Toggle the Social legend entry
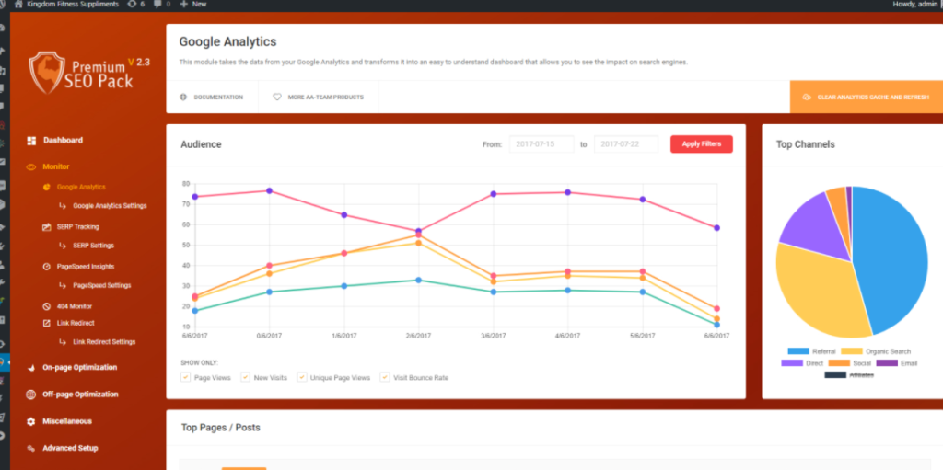The height and width of the screenshot is (470, 943). click(849, 363)
